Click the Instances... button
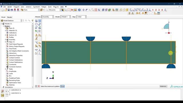The height and width of the screenshot is (103, 183). [x=163, y=86]
